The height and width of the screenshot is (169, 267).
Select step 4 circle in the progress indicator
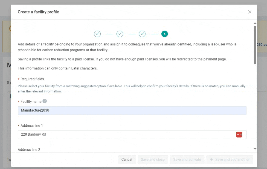(x=164, y=34)
